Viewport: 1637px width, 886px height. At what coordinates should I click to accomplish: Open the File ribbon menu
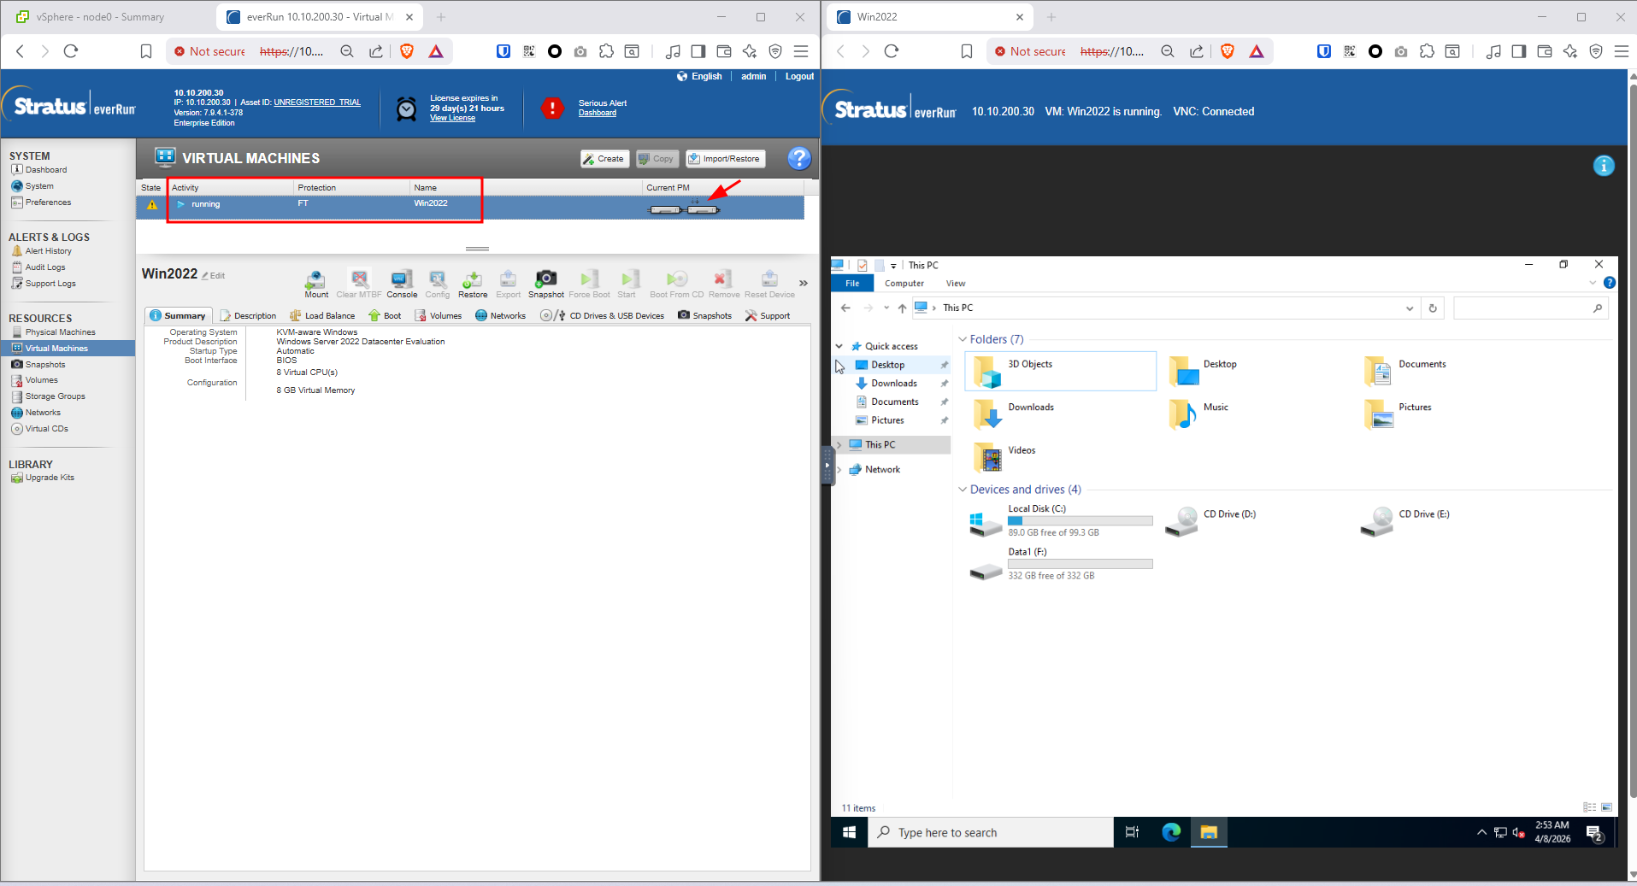click(852, 284)
